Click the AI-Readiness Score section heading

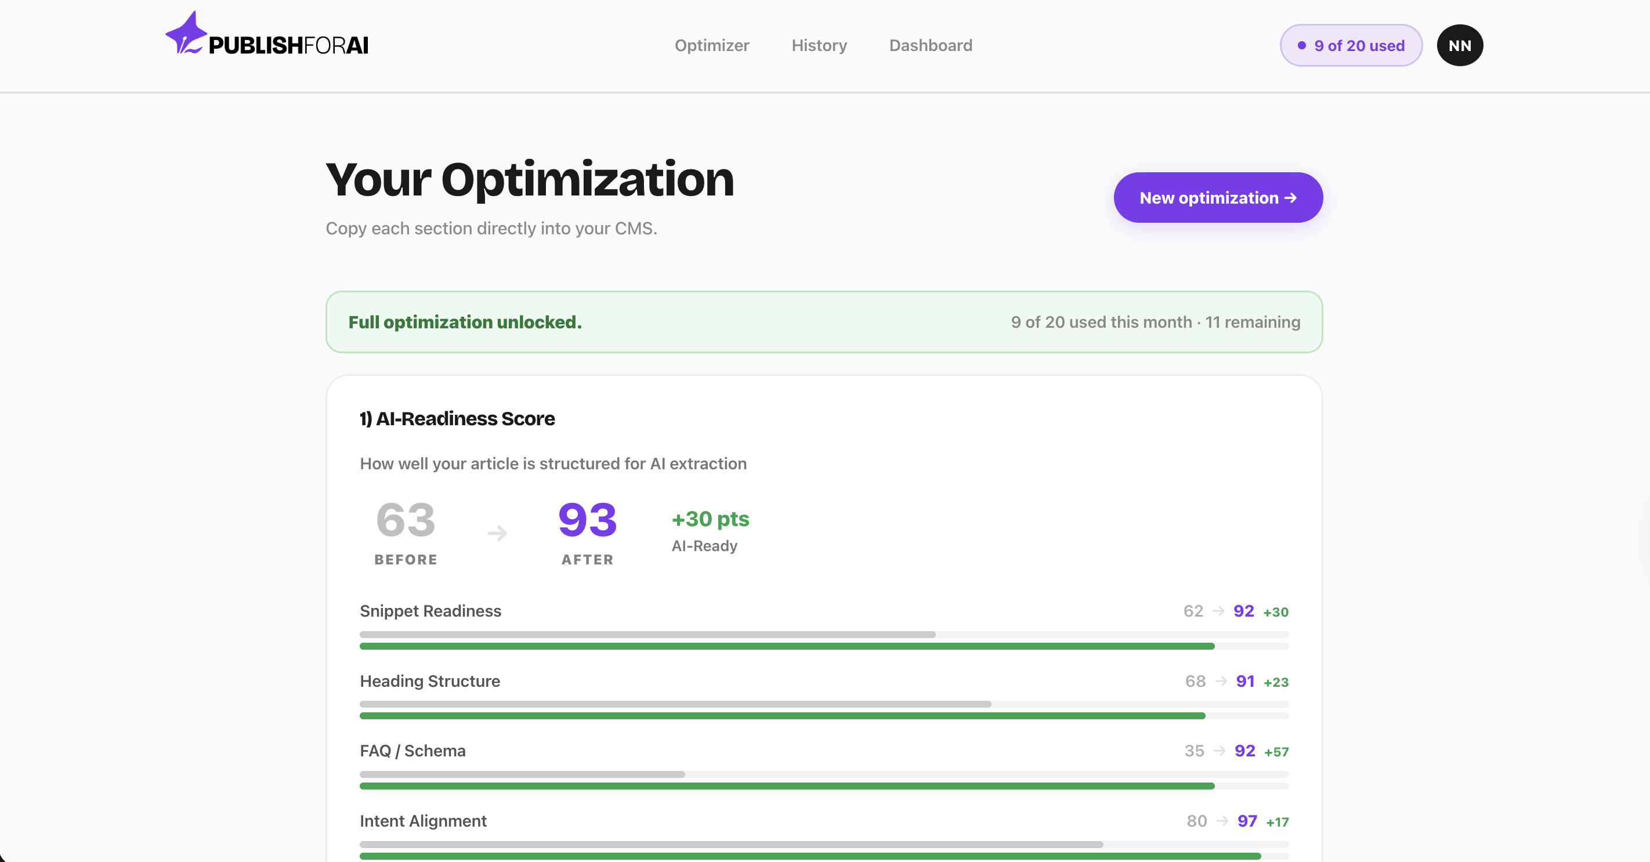(x=457, y=418)
